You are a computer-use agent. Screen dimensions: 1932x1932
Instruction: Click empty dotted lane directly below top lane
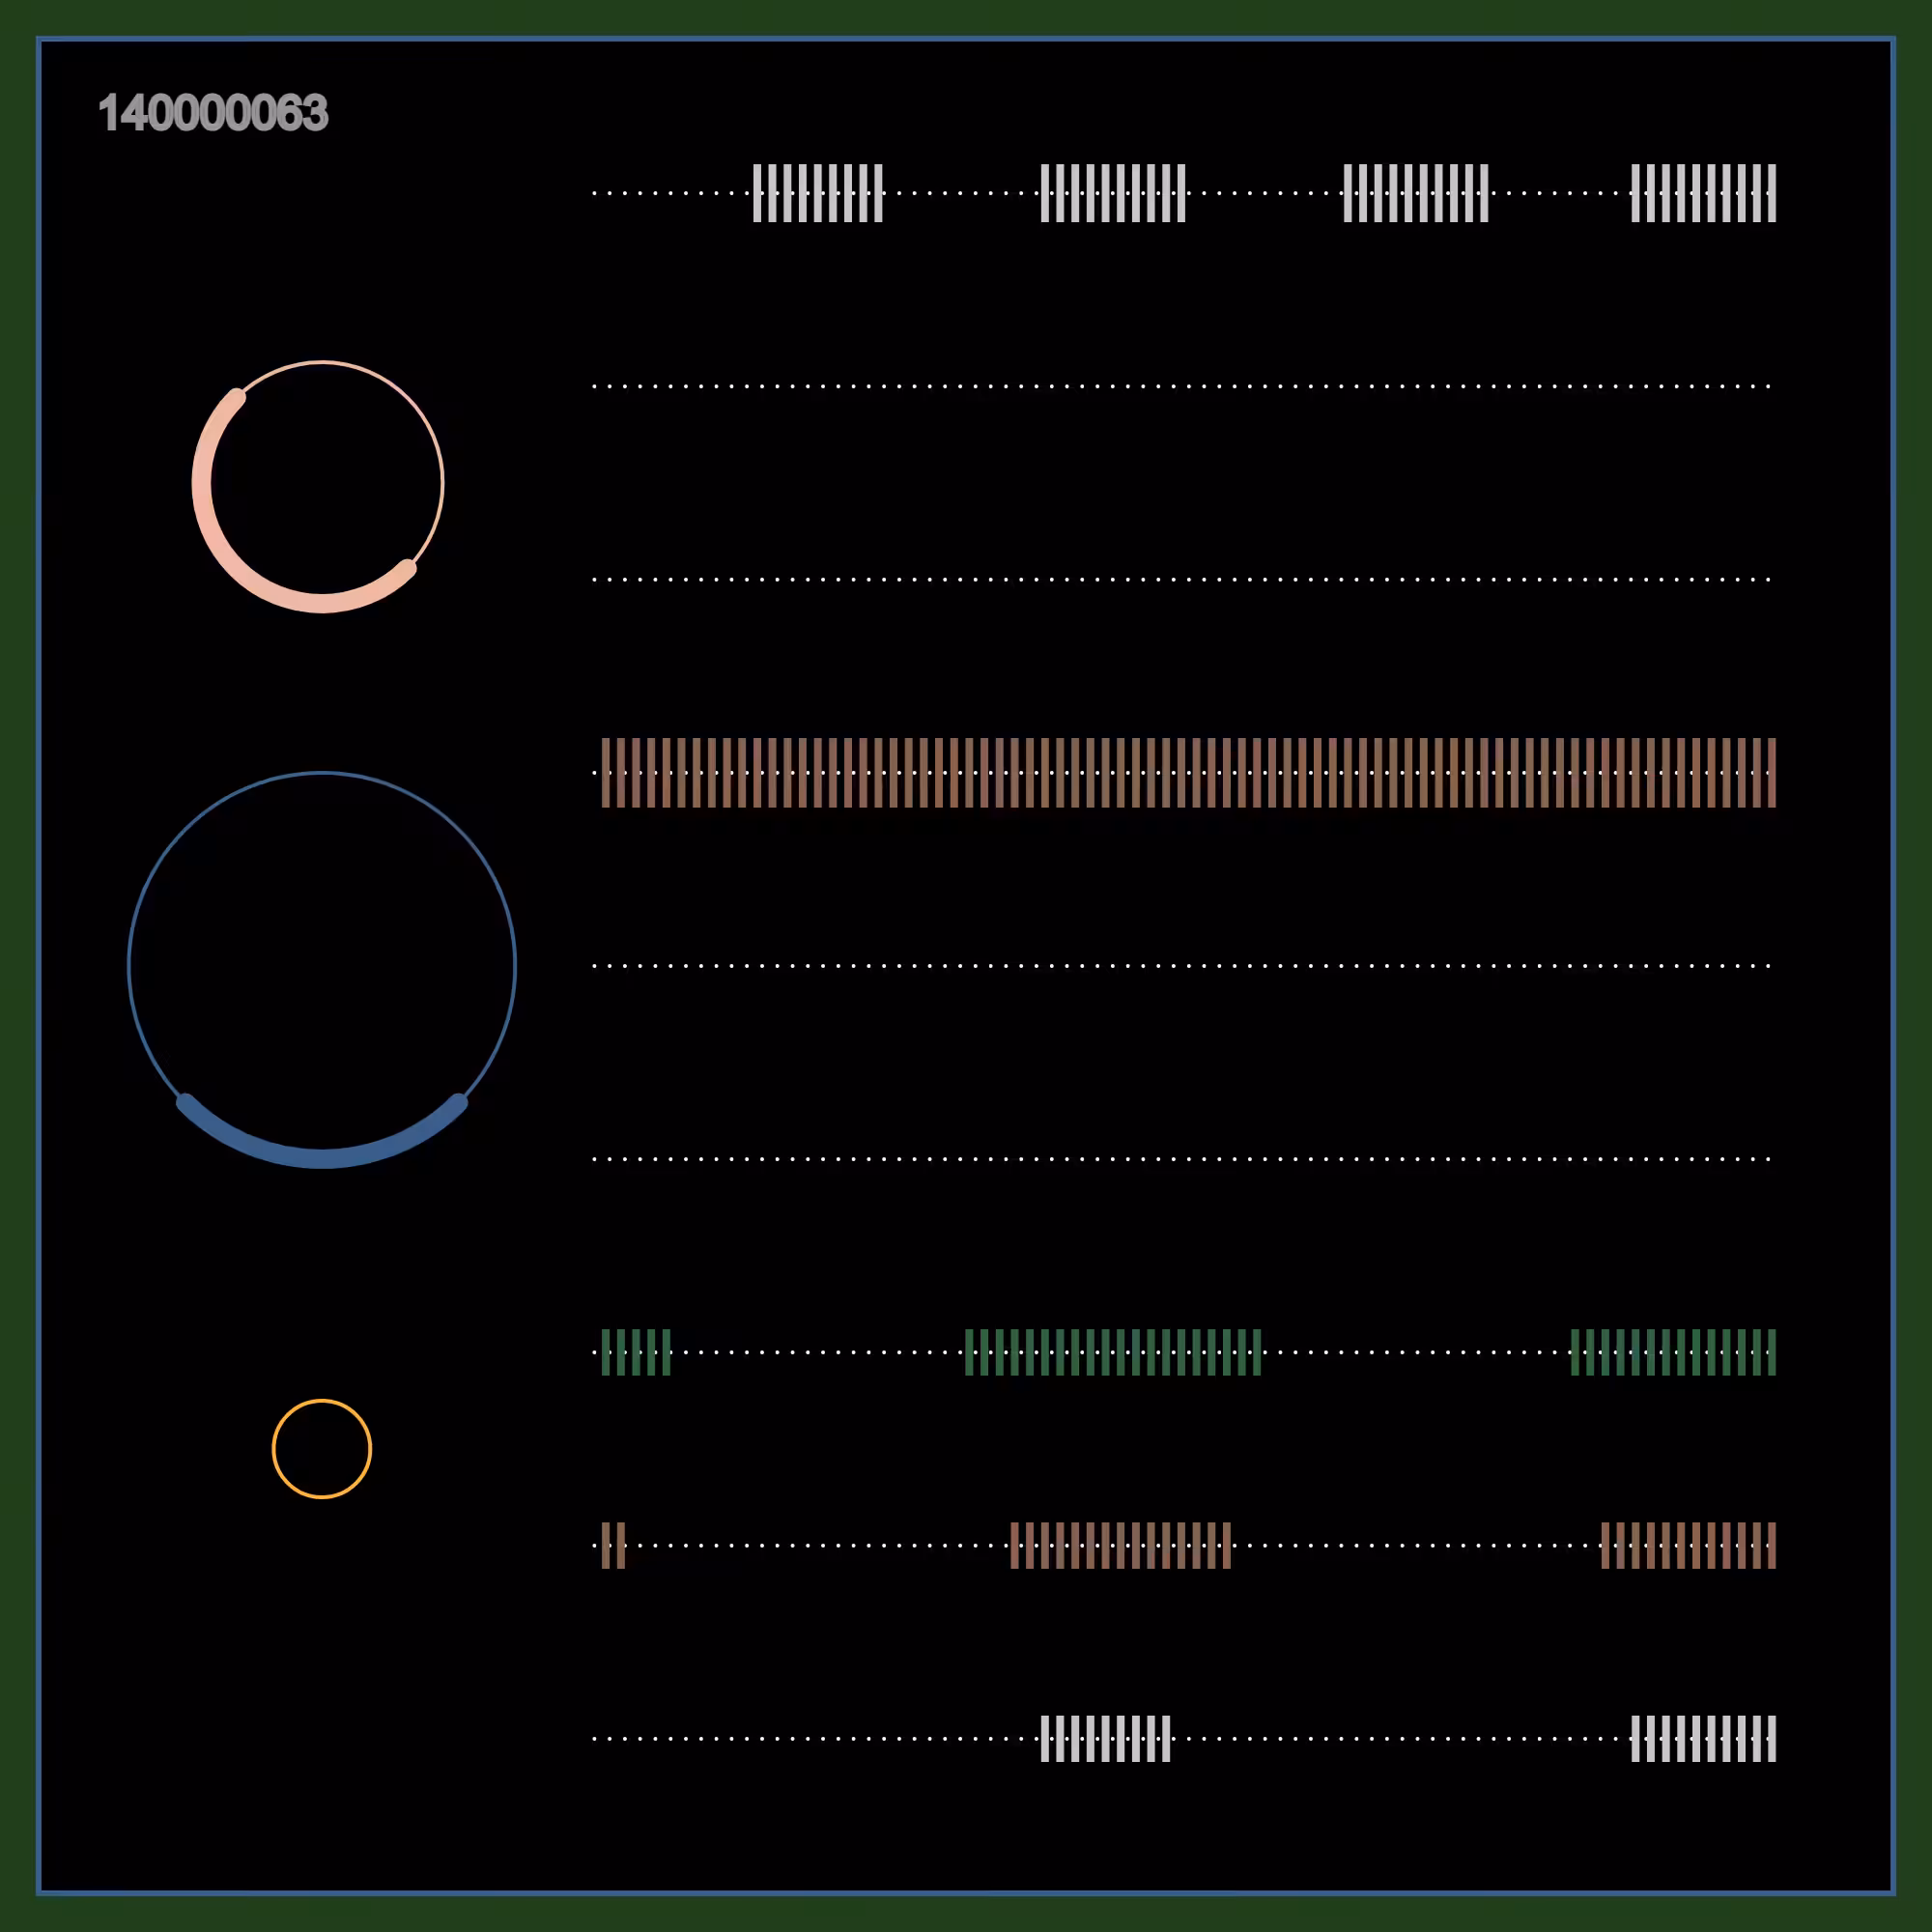tap(1182, 386)
